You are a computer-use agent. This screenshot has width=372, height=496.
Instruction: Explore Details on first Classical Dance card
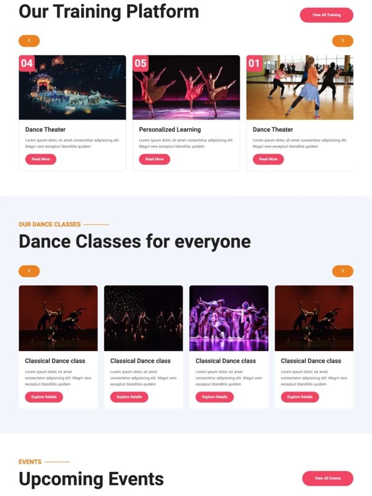click(44, 397)
